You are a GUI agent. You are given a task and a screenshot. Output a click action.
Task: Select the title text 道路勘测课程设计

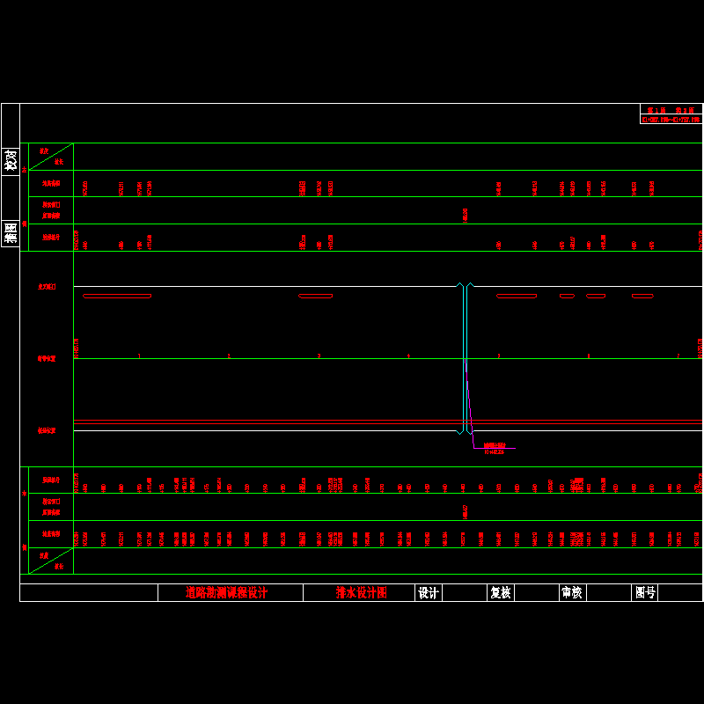226,592
